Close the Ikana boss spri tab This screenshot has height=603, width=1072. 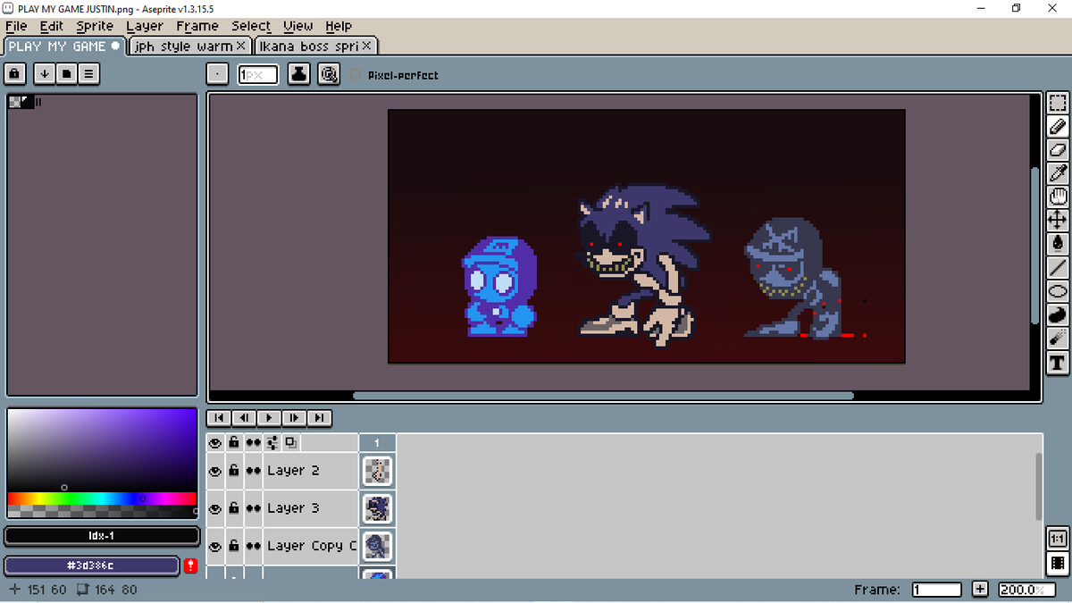(366, 46)
